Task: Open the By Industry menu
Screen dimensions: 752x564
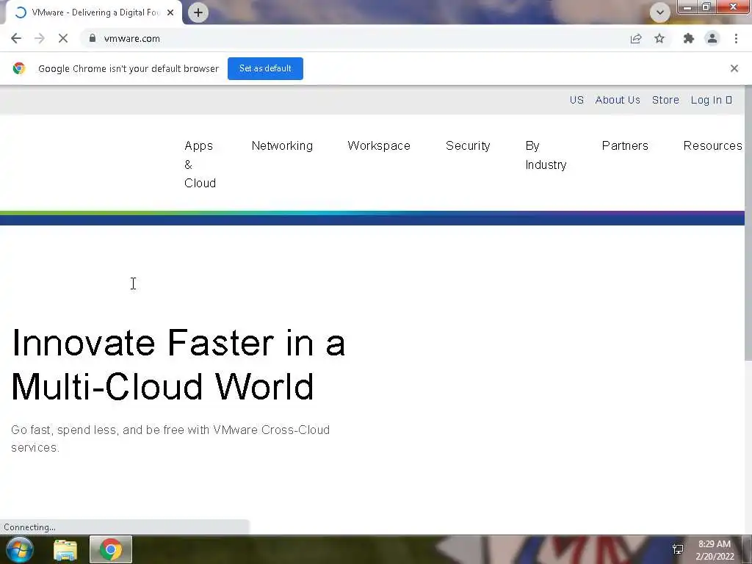Action: (x=546, y=155)
